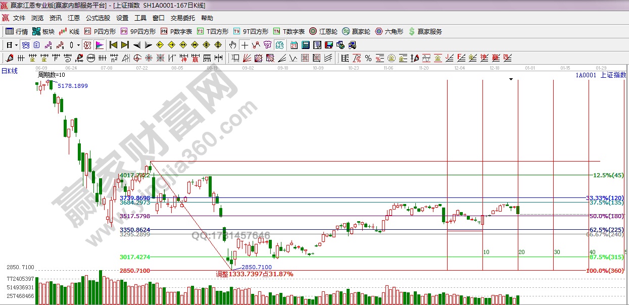Screen dimensions: 629x305
Task: Click the 赢家轮 toolbar button
Action: [x=356, y=31]
